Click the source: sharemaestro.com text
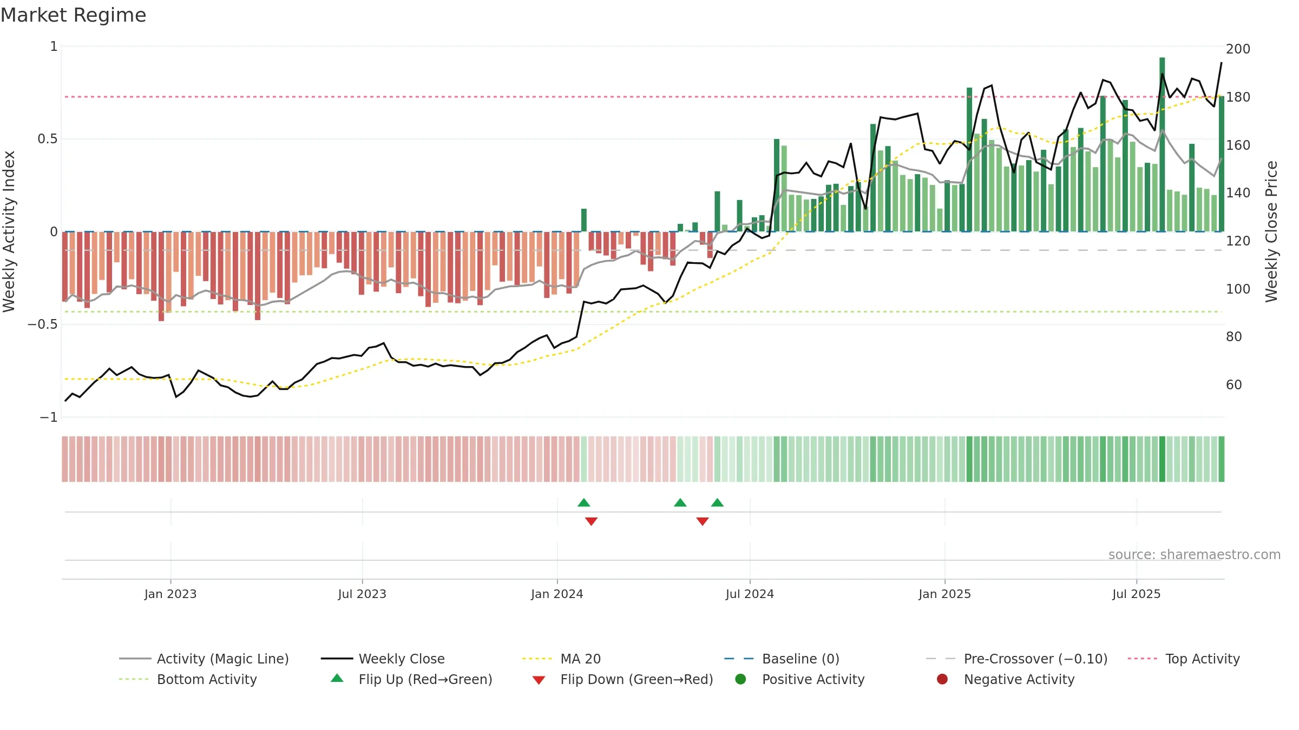Image resolution: width=1299 pixels, height=730 pixels. tap(1195, 555)
